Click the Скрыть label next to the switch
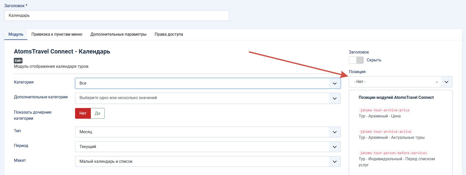The image size is (466, 175). pos(374,60)
